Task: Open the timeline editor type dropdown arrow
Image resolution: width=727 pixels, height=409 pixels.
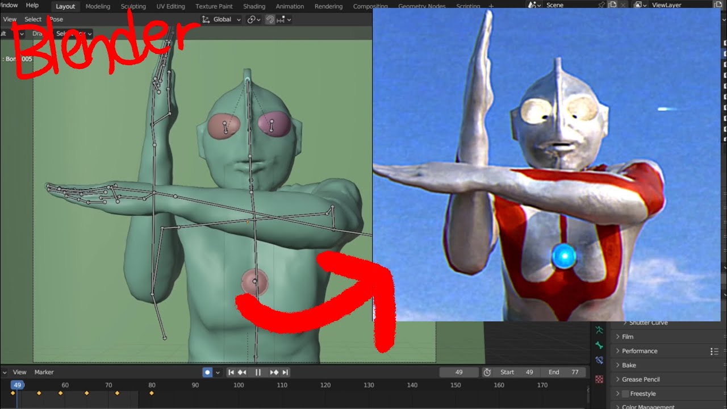Action: (5, 372)
